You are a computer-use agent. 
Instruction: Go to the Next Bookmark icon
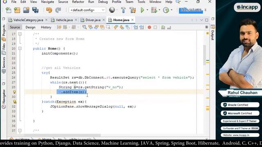click(x=122, y=27)
